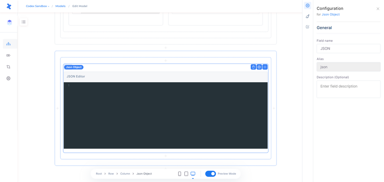
Task: Switch to mobile phone preview
Action: (x=180, y=174)
